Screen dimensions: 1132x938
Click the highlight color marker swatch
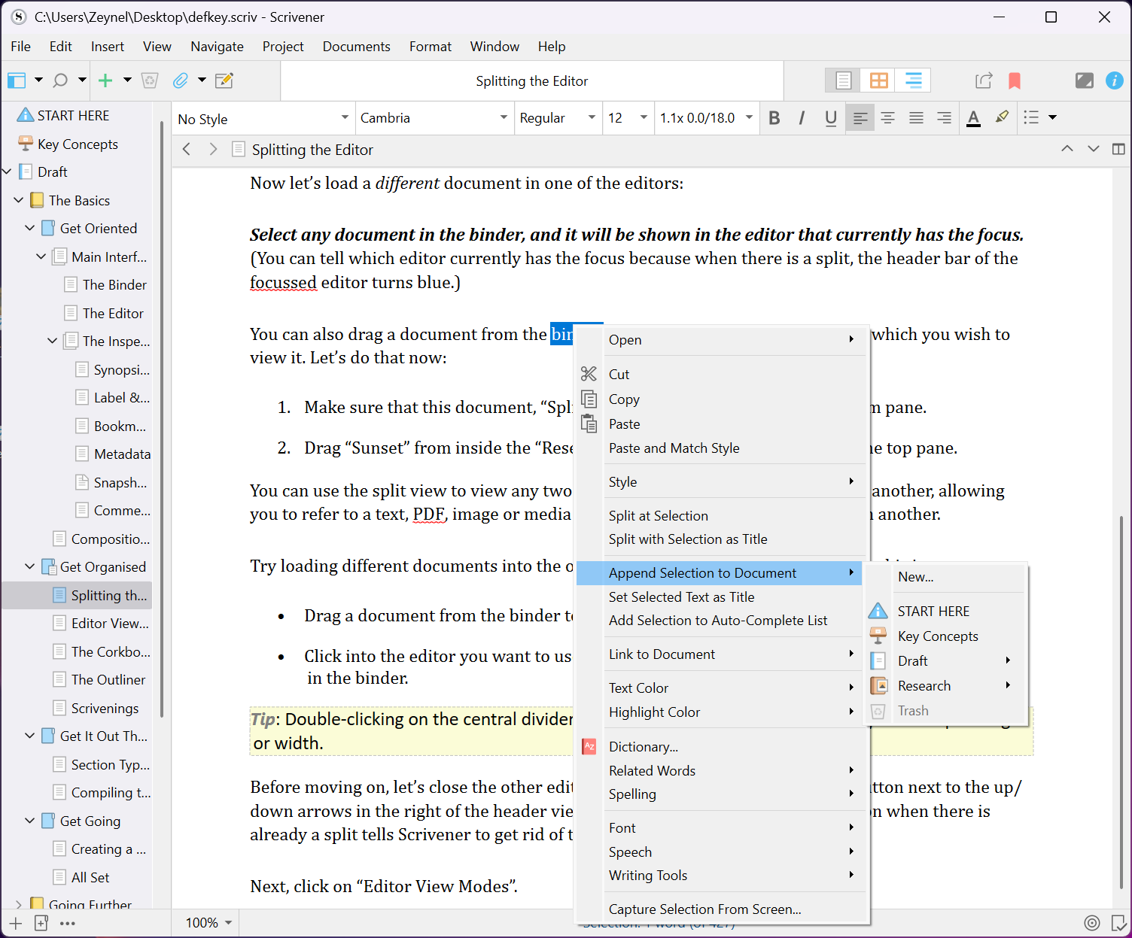pyautogui.click(x=1002, y=117)
